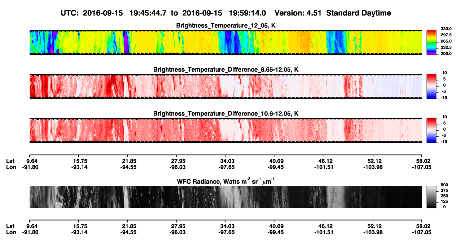This screenshot has width=469, height=240.
Task: Click latitude 15.75 below the WFC Radiance image
Action: coord(80,226)
